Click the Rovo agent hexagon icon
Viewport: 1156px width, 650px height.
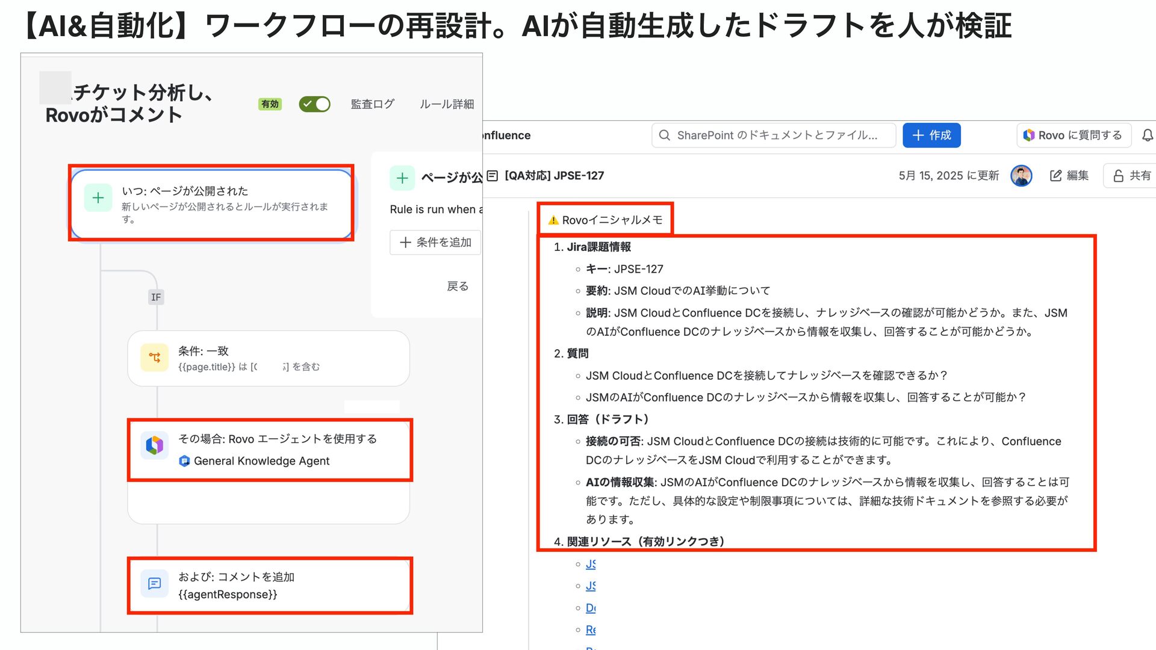point(154,445)
